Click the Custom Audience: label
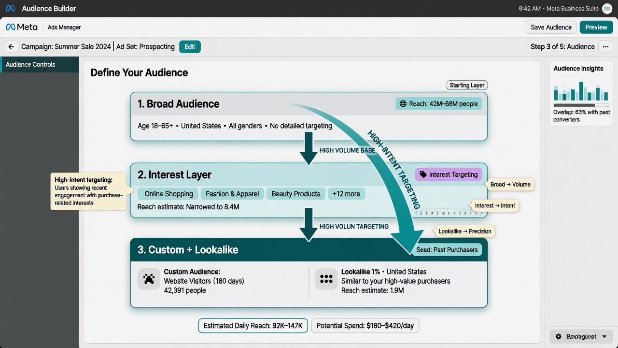This screenshot has width=618, height=348. 192,272
